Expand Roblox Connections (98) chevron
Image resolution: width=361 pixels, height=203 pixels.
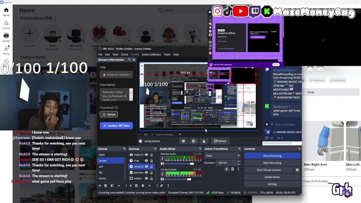pos(55,18)
